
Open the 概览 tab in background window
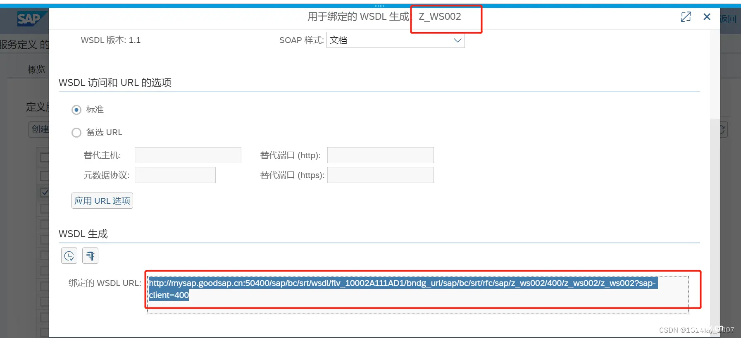coord(36,69)
